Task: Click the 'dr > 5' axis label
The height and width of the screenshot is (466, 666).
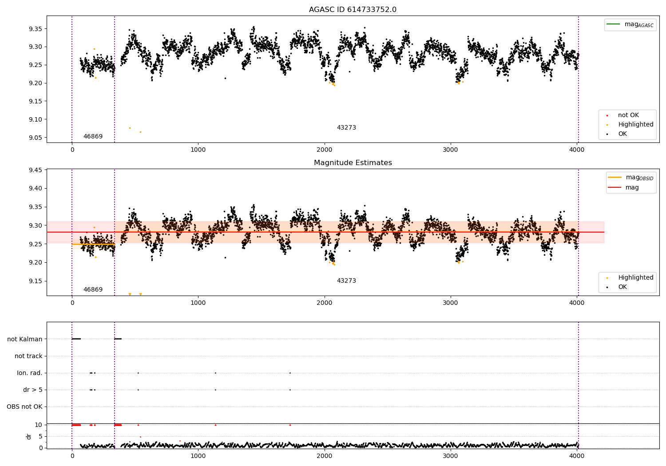Action: pos(33,390)
